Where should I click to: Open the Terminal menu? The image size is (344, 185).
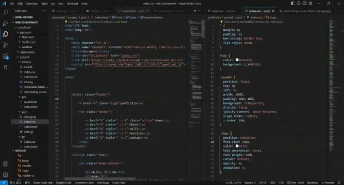(x=73, y=4)
